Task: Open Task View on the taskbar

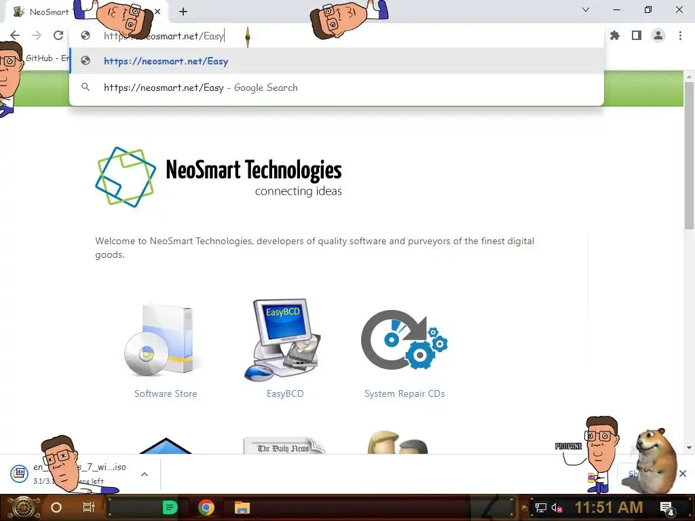Action: tap(89, 507)
